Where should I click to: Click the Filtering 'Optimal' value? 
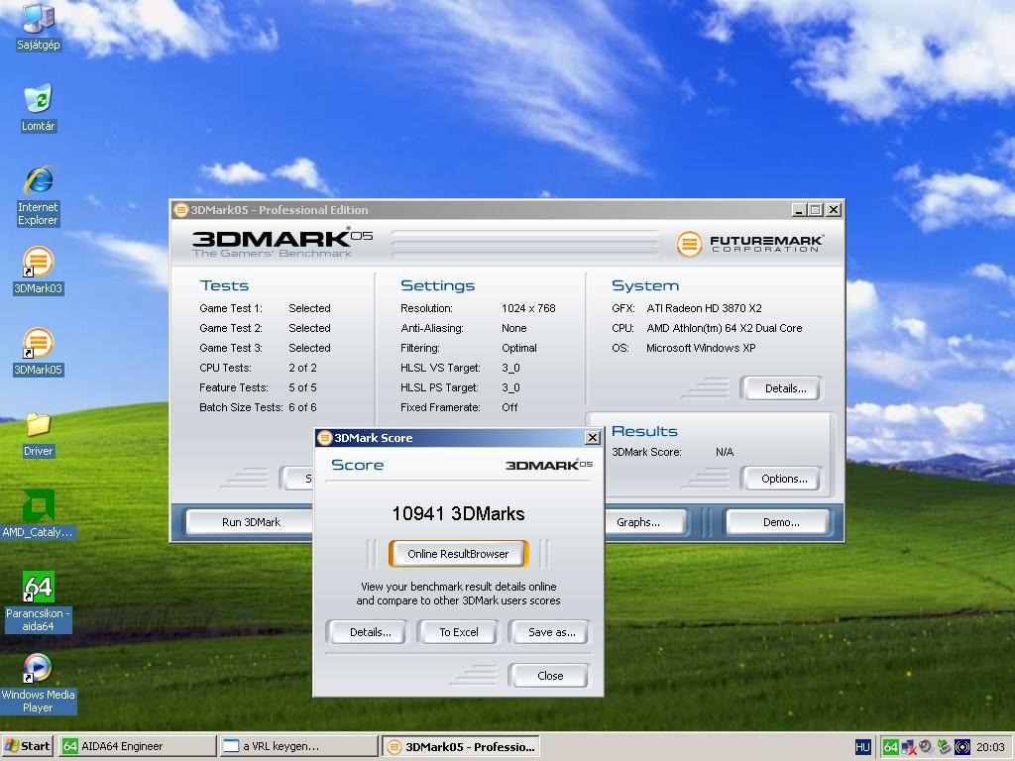tap(519, 348)
